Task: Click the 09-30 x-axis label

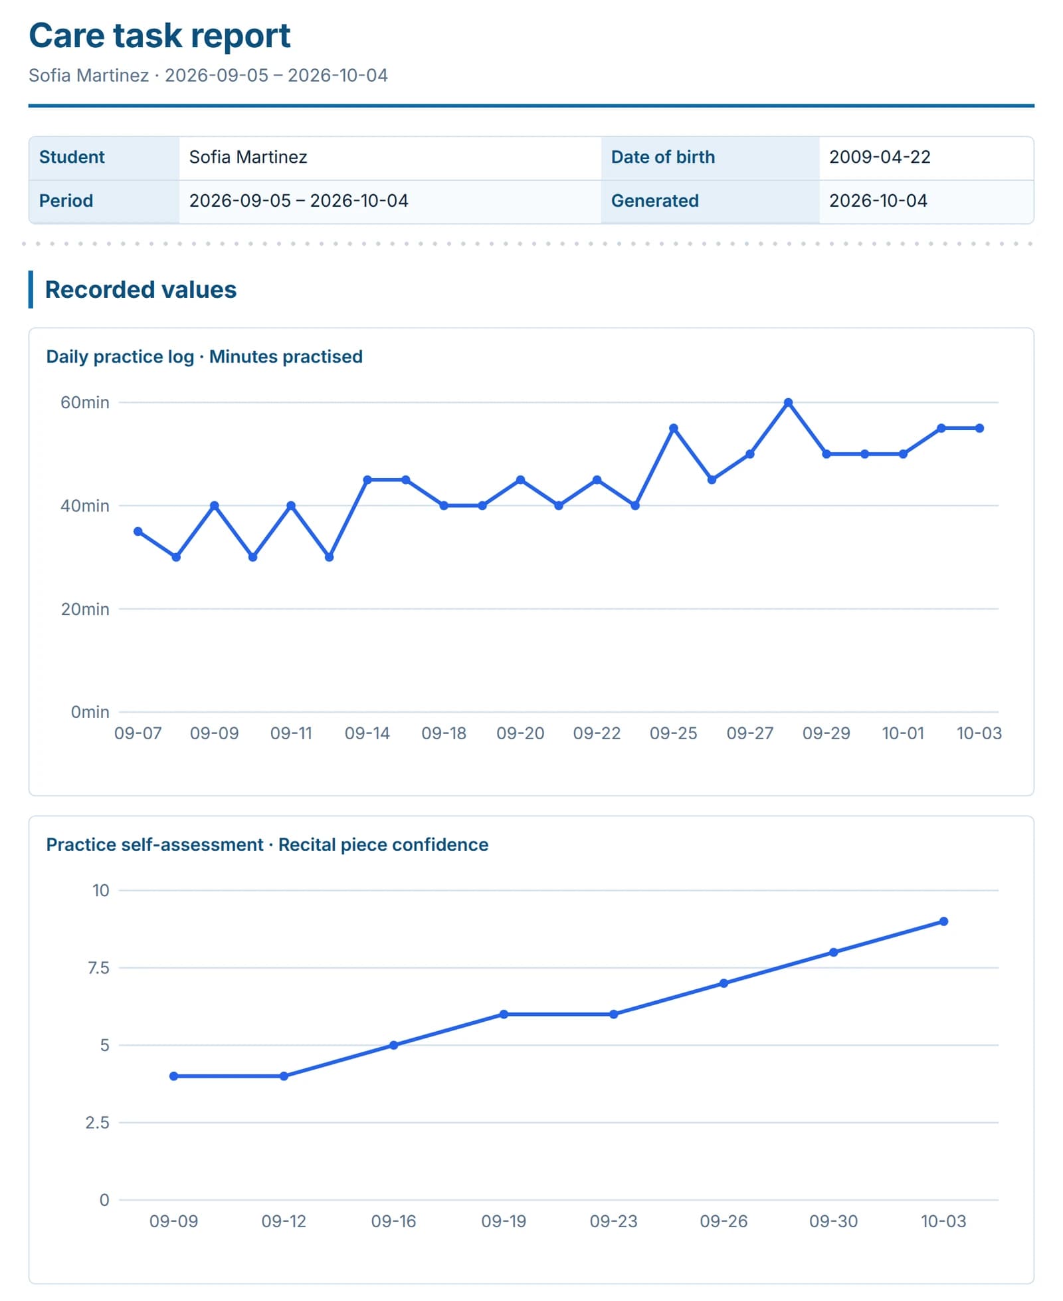Action: (833, 1221)
